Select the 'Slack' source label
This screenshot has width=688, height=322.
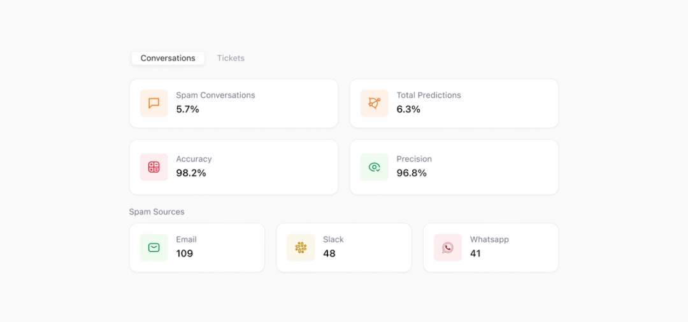[333, 240]
